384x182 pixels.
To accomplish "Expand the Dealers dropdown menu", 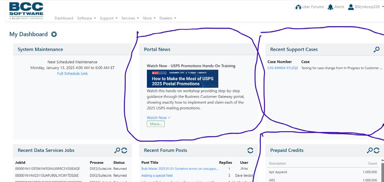I will (168, 18).
